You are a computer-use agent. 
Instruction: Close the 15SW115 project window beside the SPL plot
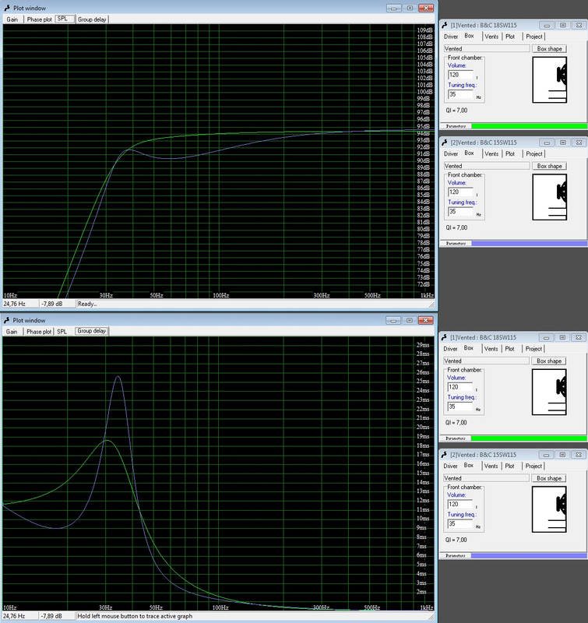579,143
